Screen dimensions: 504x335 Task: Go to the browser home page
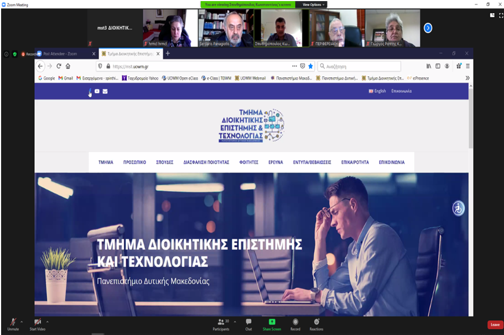pyautogui.click(x=68, y=66)
